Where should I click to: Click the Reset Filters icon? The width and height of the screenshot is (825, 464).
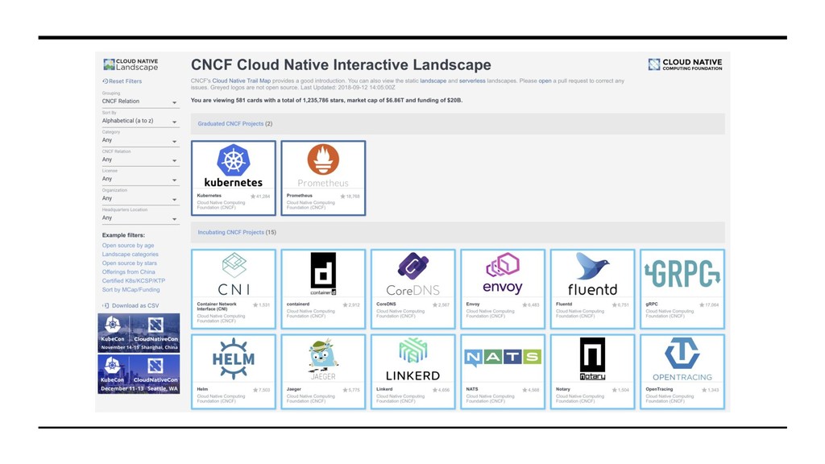pos(106,81)
